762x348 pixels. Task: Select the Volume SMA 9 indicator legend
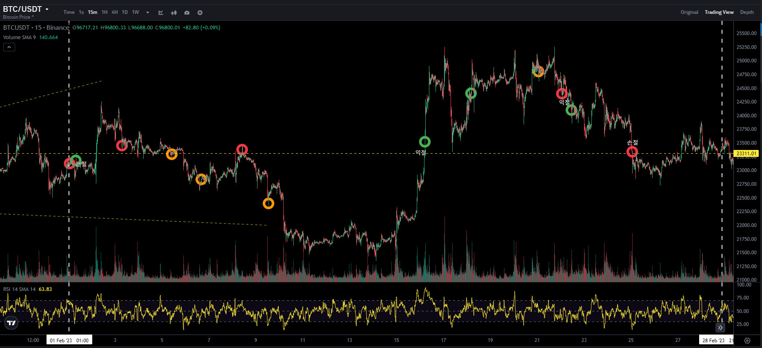[19, 37]
